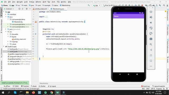Tap home button on phone screen

[129, 74]
